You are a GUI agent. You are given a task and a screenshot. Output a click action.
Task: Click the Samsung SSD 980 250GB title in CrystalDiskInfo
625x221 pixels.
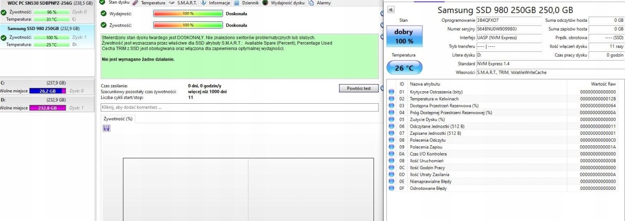tap(505, 10)
